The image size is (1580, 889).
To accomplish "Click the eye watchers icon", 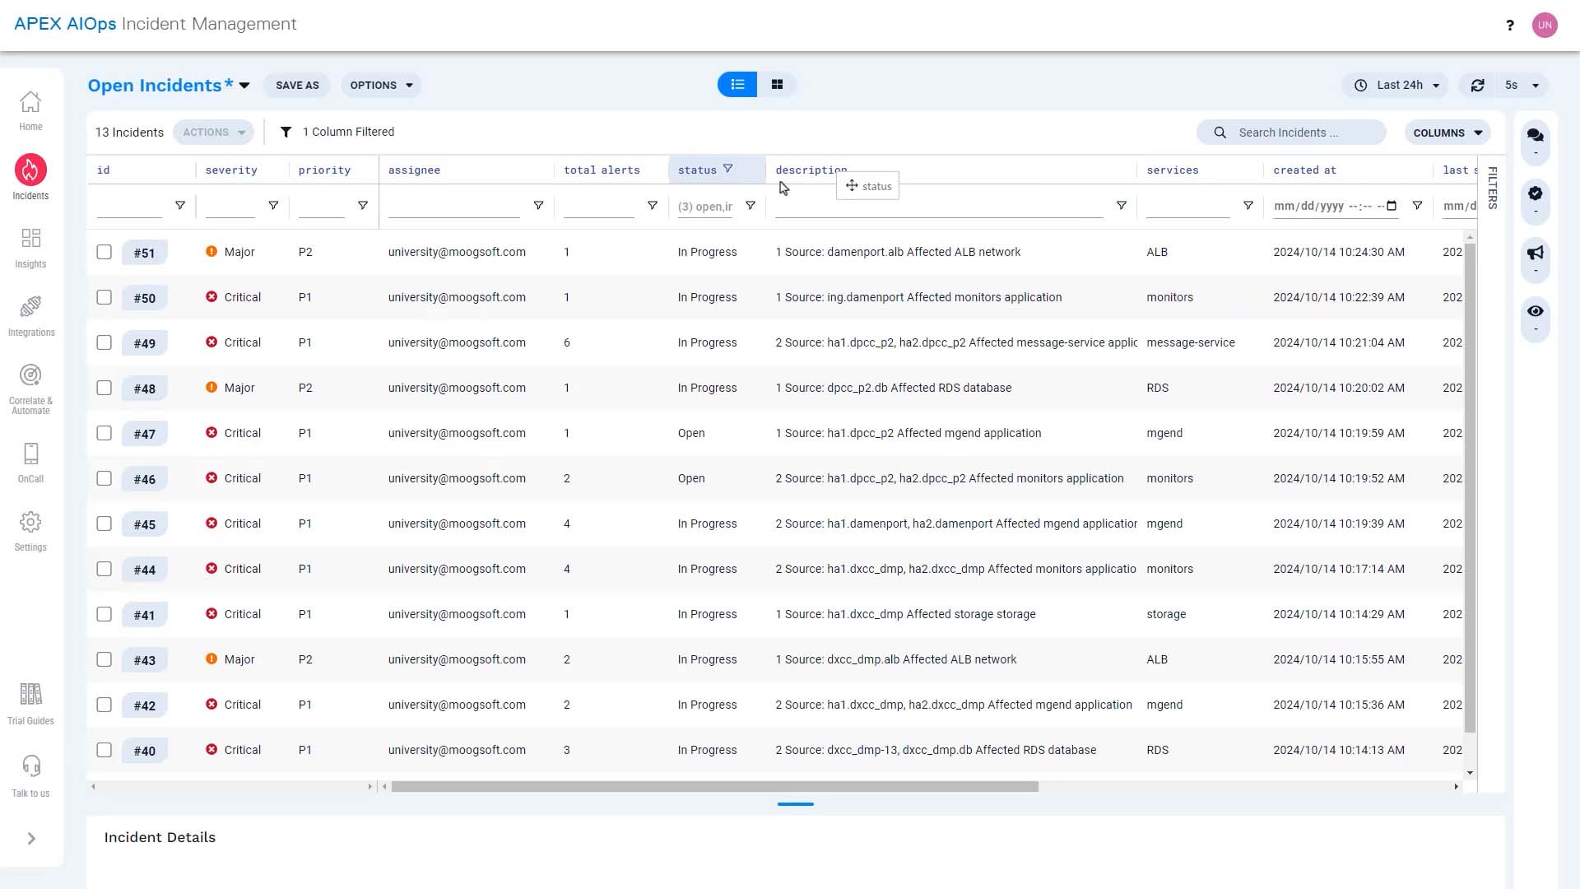I will coord(1535,311).
